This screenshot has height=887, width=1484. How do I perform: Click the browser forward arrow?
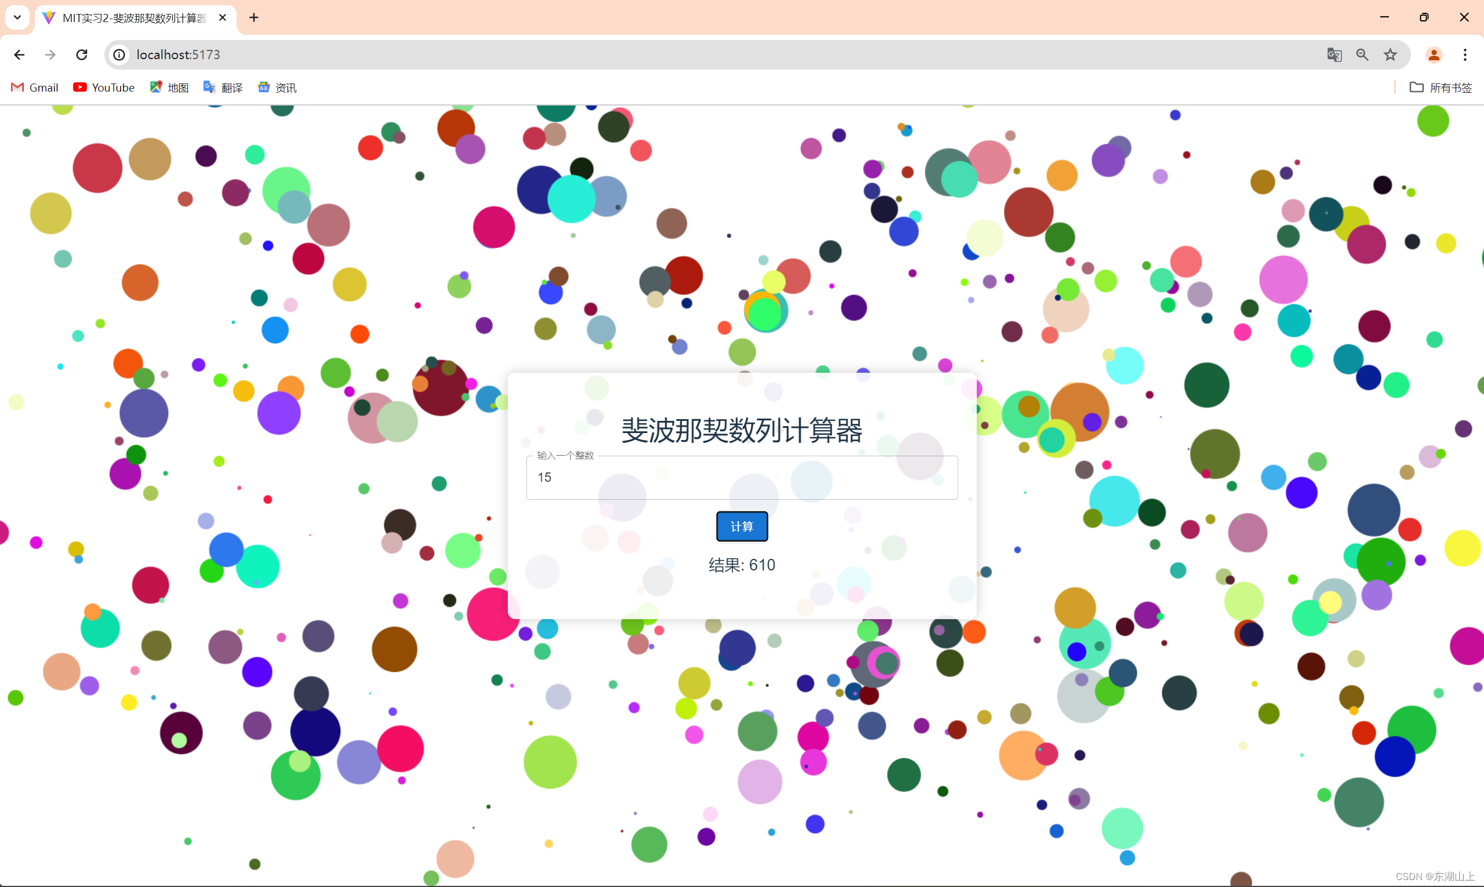tap(50, 54)
